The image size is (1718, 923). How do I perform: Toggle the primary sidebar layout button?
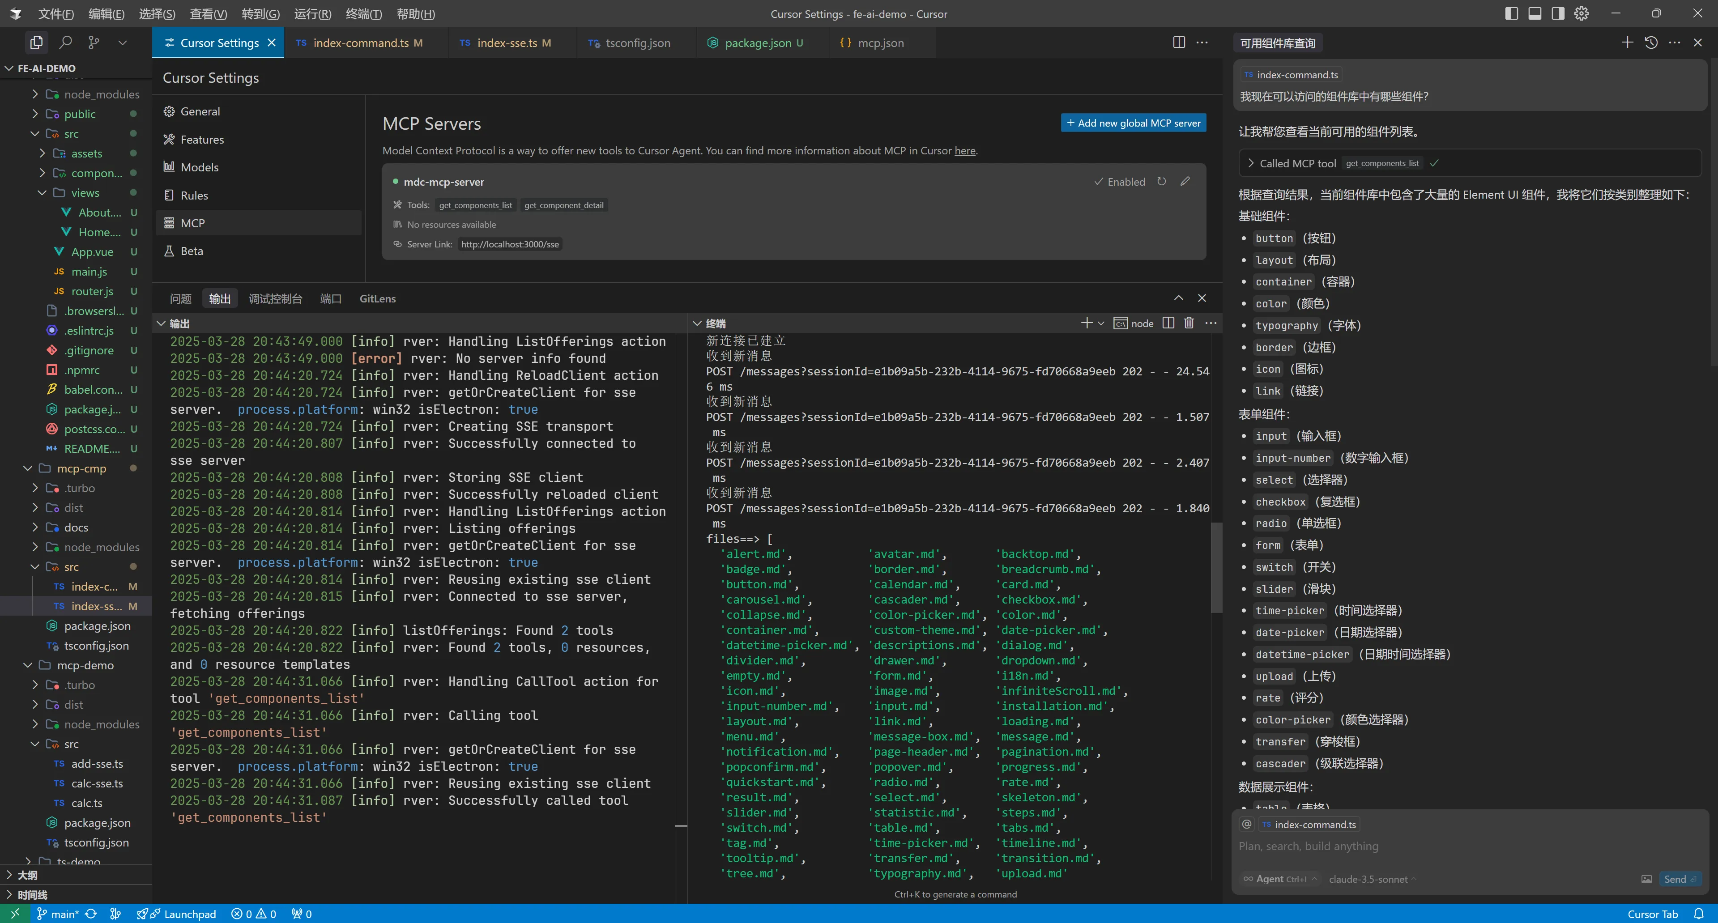tap(1511, 14)
